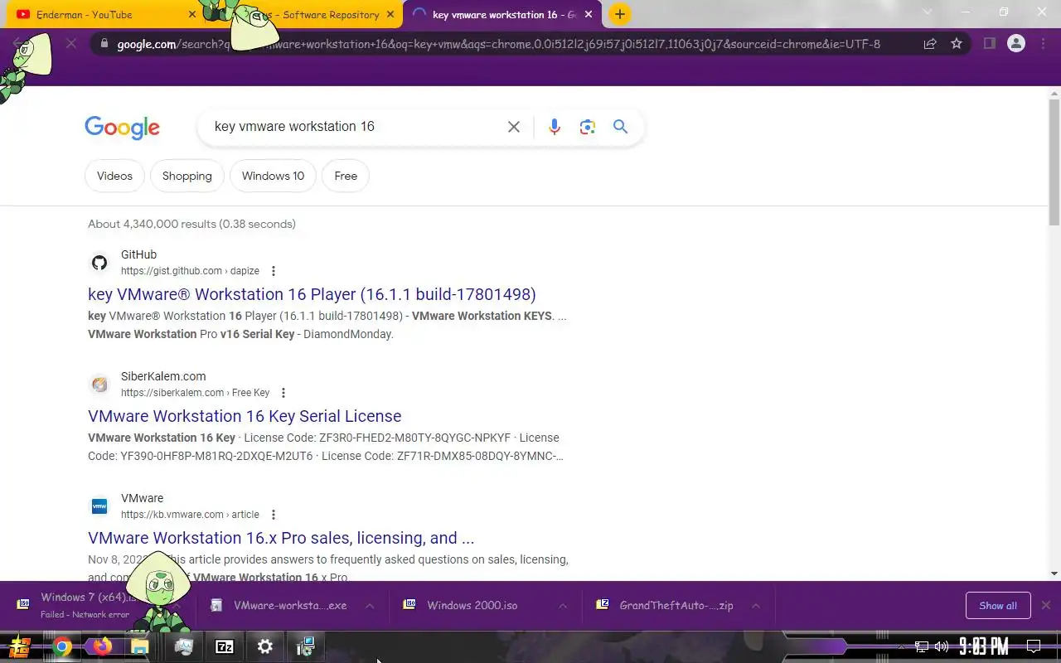Click the Windows 7 (x64).iso failed download
1061x663 pixels.
(87, 605)
